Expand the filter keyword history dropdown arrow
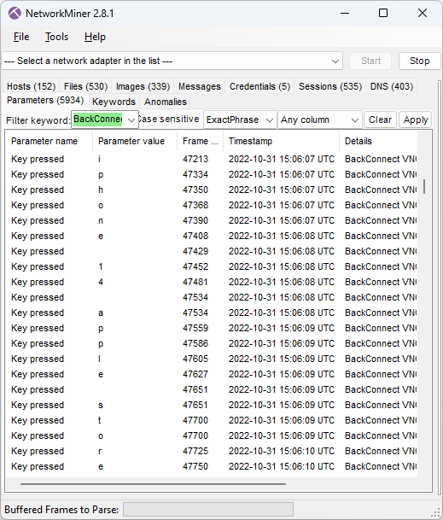The width and height of the screenshot is (443, 520). (131, 120)
